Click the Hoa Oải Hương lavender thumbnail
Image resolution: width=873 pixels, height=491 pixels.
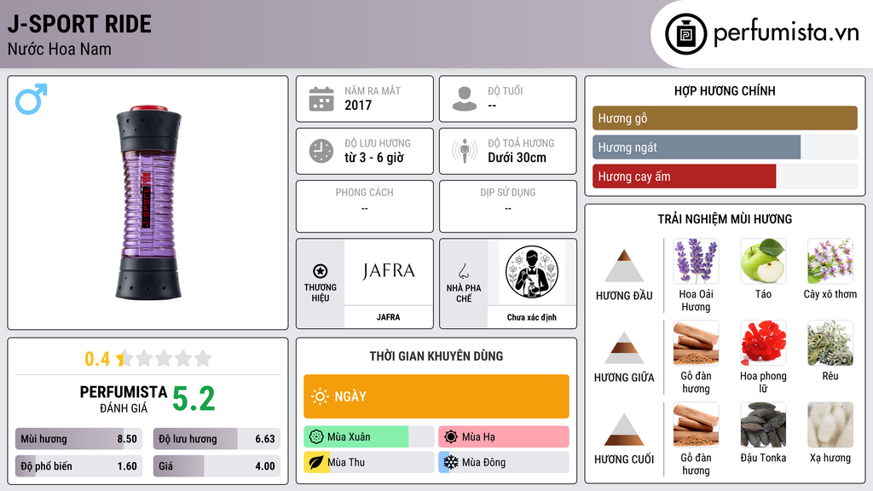tap(696, 261)
